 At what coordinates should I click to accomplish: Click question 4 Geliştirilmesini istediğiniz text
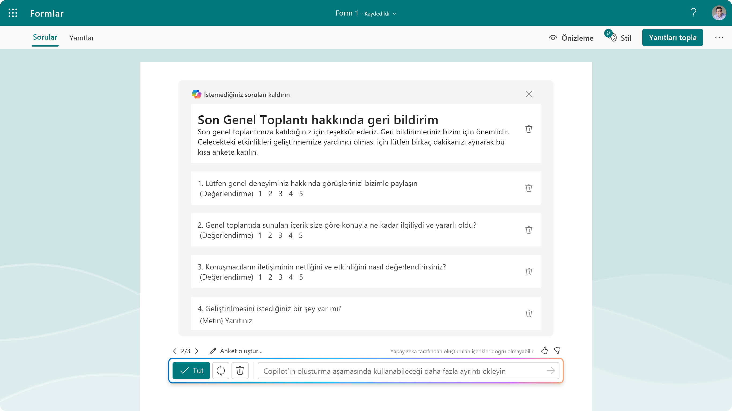269,309
